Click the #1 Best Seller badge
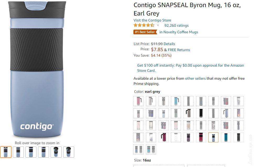254x167 pixels. (145, 32)
